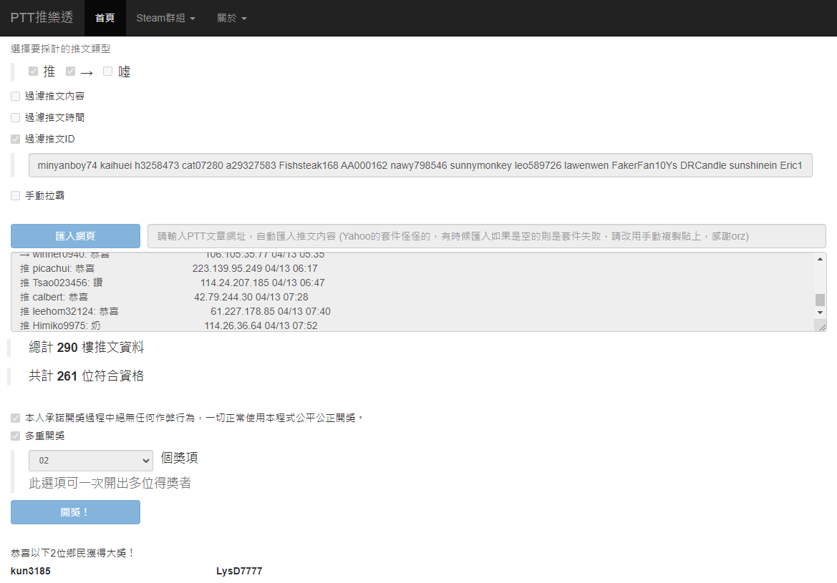Click the comment line by Himiko9975
The width and height of the screenshot is (837, 583).
[x=169, y=325]
